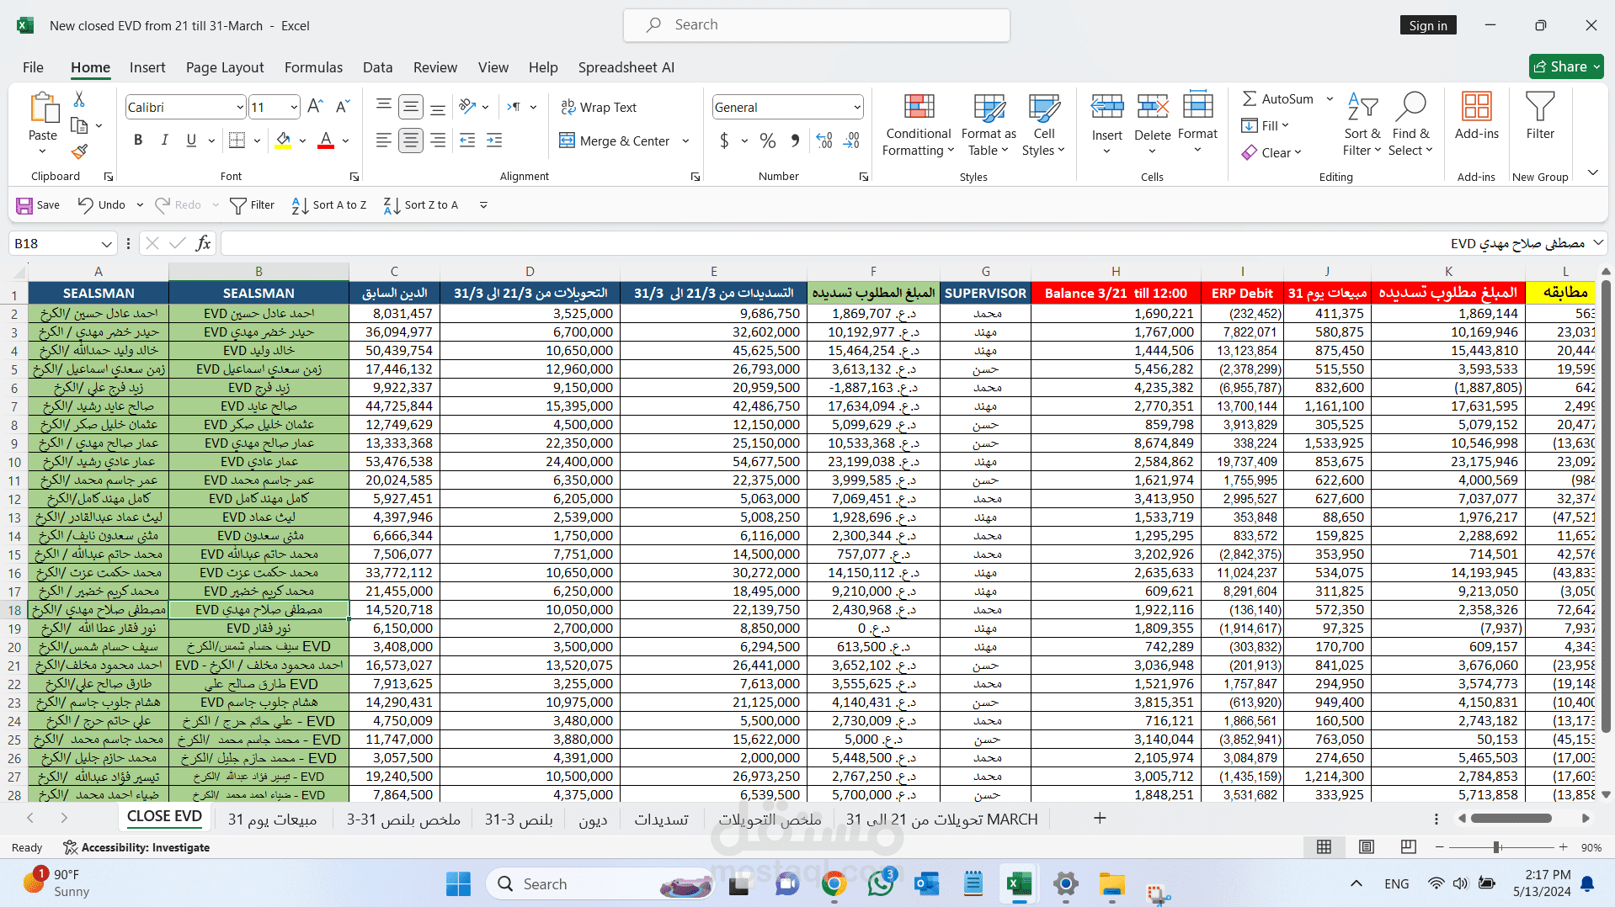
Task: Click the Percent Style icon
Action: [x=767, y=141]
